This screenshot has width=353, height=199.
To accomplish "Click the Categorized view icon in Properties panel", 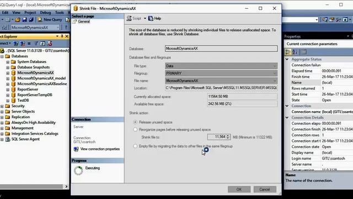I will (288, 52).
